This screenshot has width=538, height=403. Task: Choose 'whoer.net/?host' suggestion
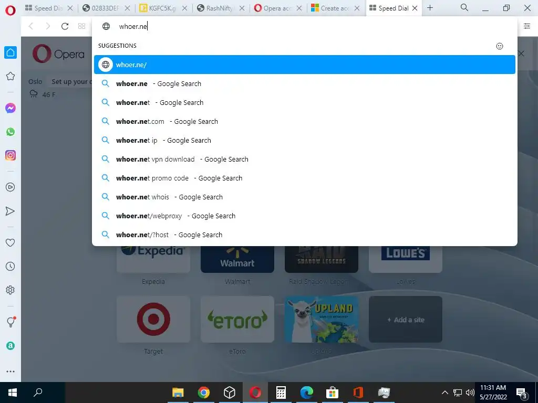click(305, 235)
